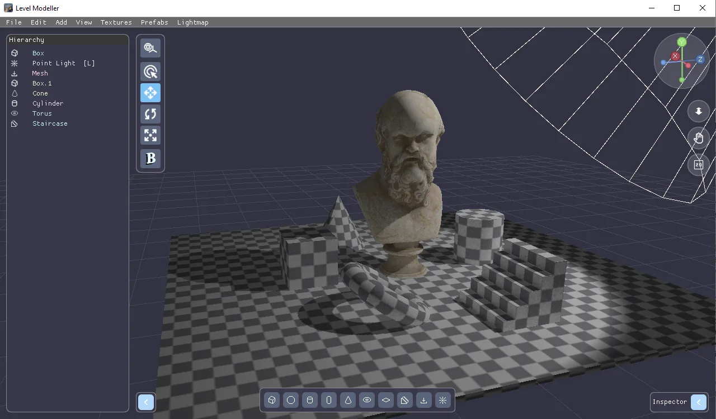Click the Inspector label button
The width and height of the screenshot is (716, 419).
670,402
